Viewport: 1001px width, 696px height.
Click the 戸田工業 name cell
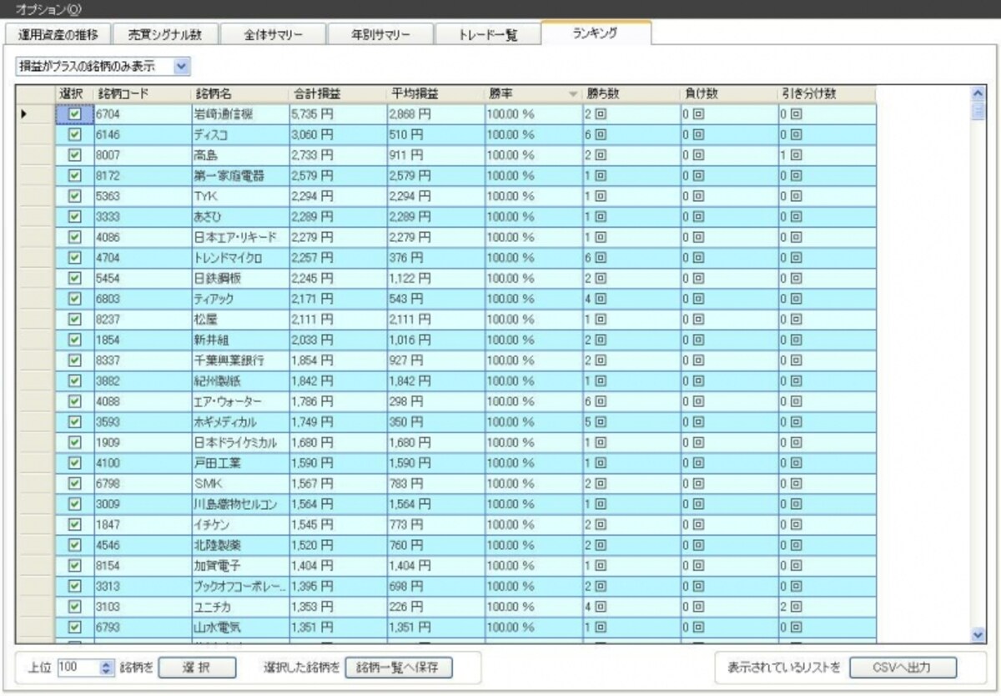[239, 462]
